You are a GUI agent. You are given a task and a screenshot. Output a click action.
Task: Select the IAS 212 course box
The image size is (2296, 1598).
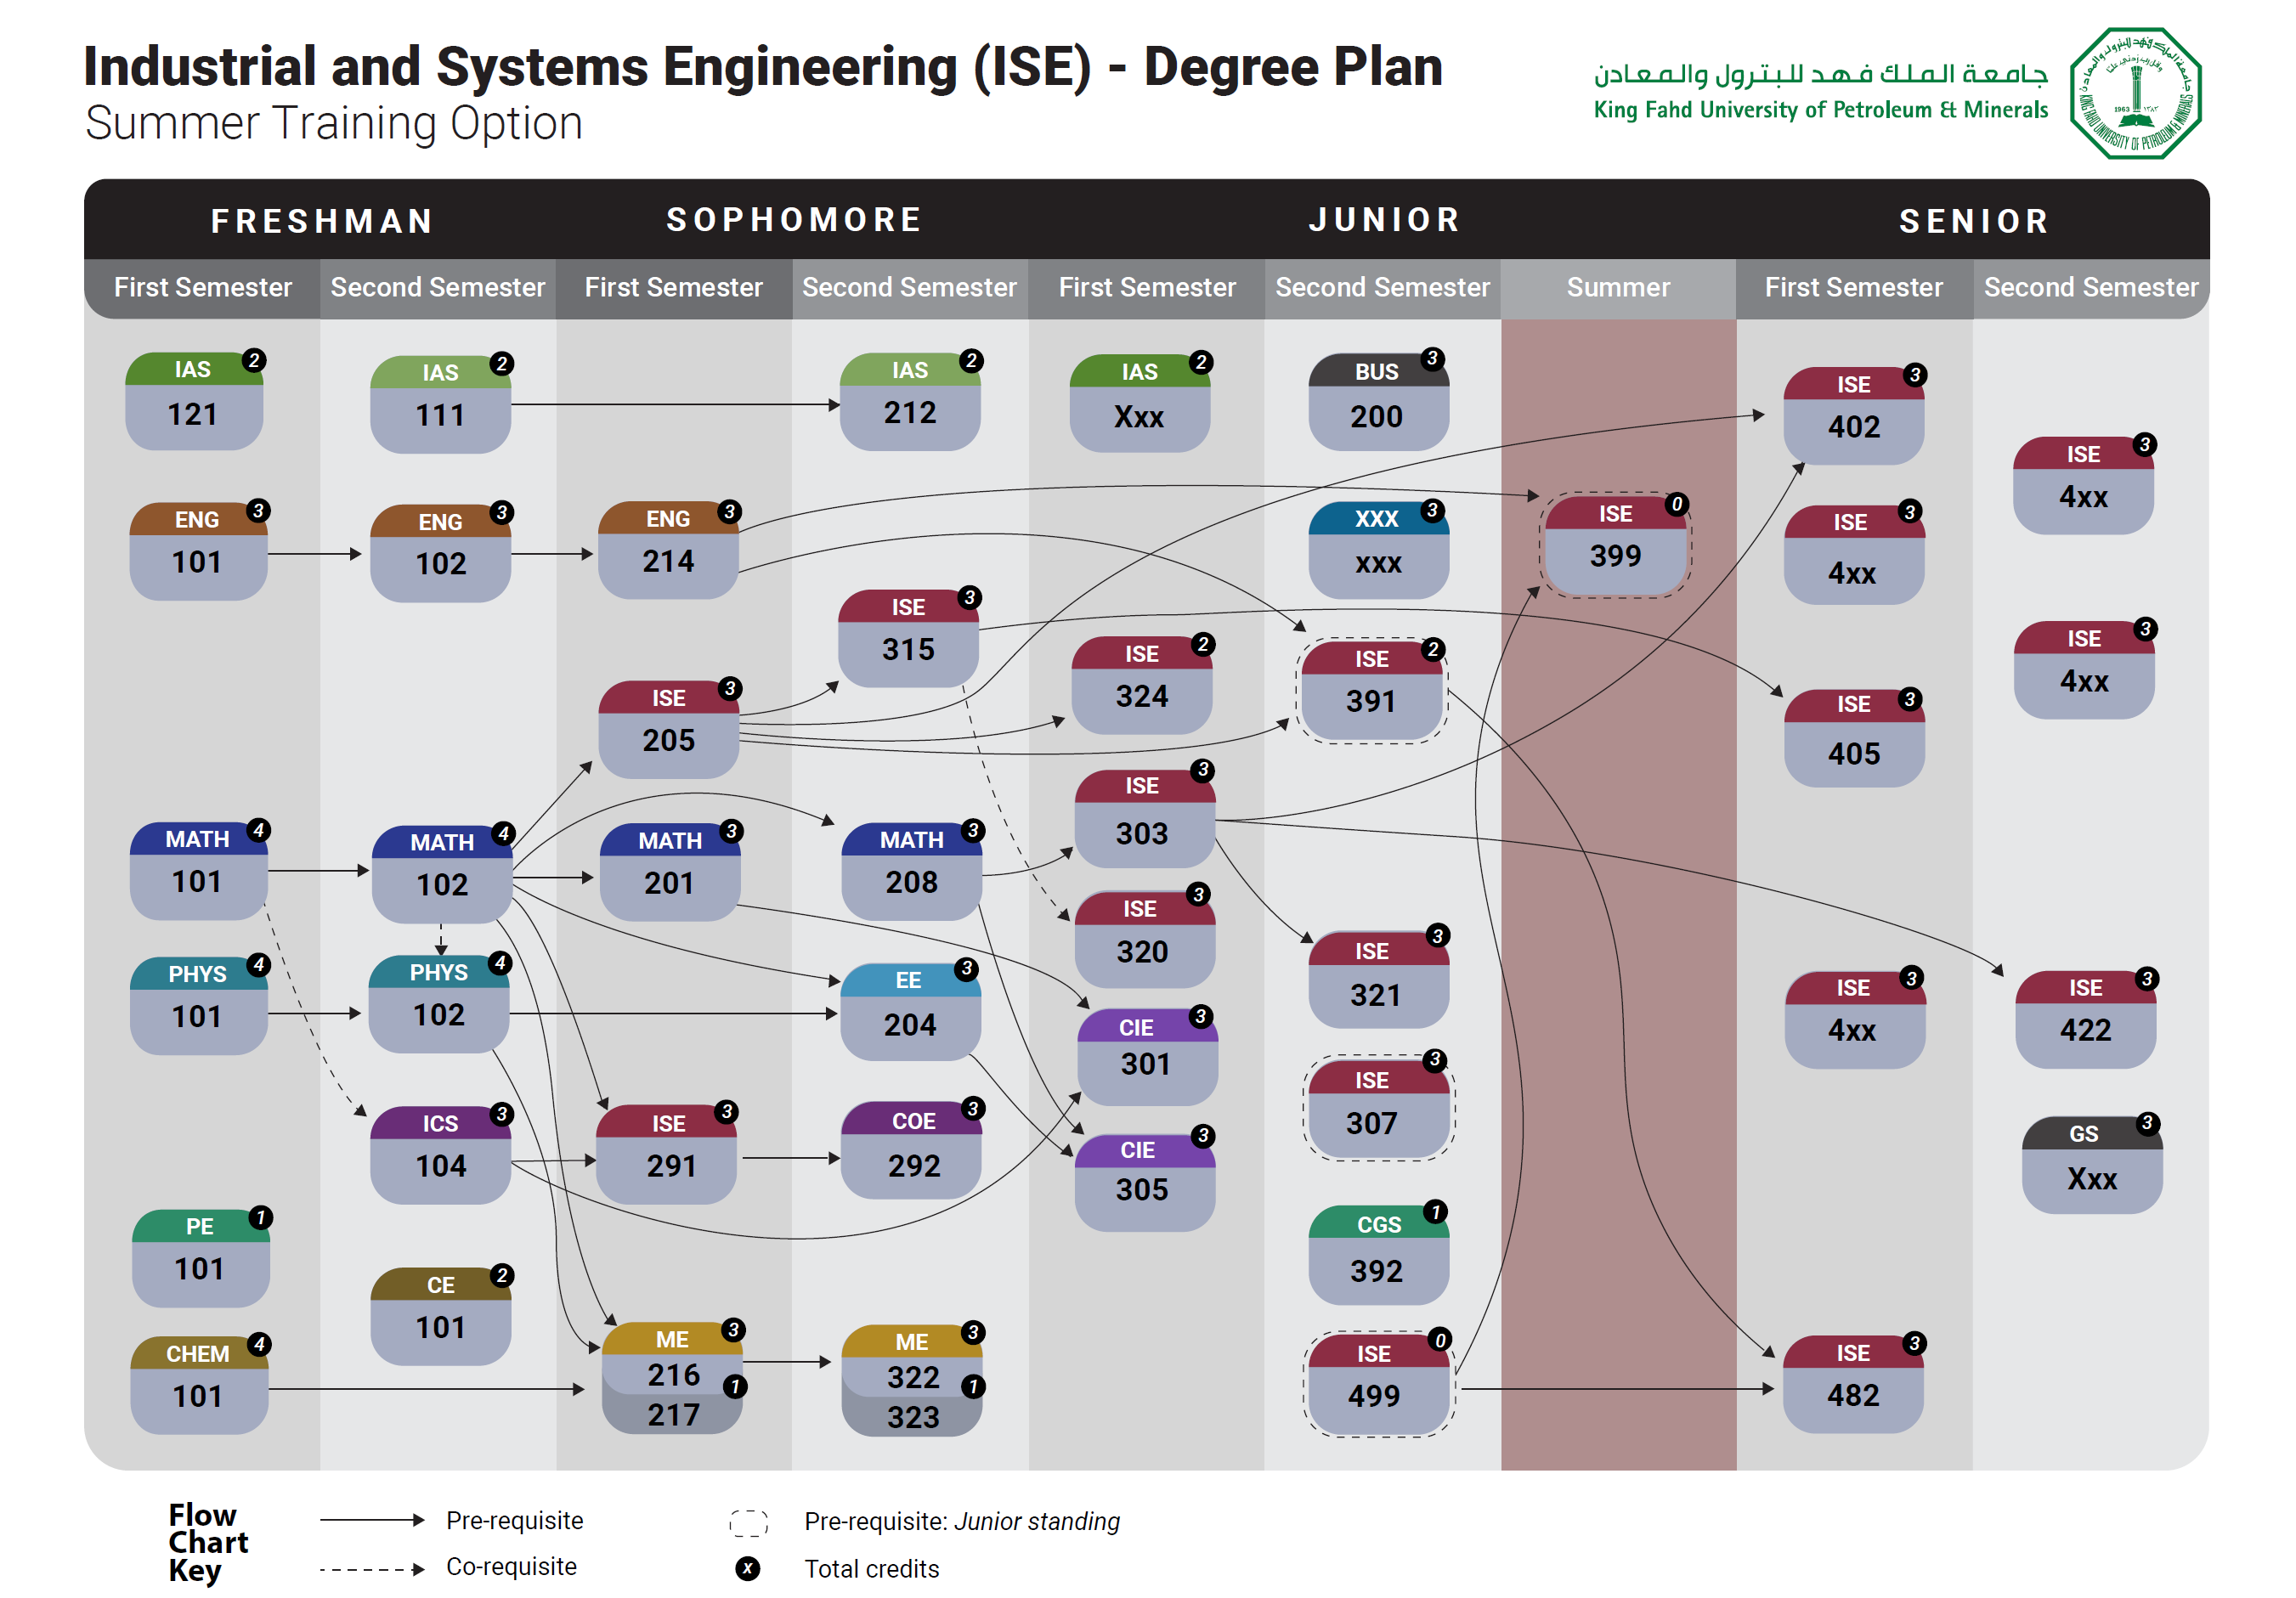[x=909, y=401]
